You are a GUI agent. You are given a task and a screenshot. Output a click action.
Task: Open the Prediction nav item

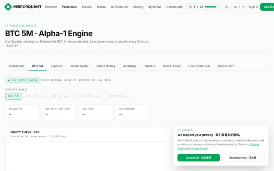click(x=69, y=7)
